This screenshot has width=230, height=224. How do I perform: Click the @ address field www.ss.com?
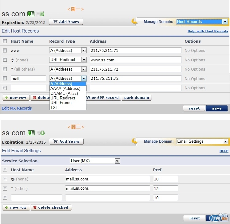[x=136, y=60]
